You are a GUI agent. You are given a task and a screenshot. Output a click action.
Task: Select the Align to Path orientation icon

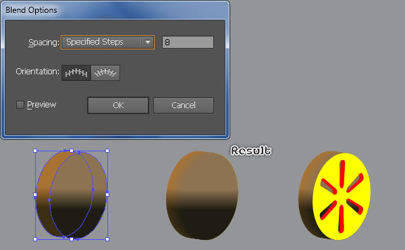coord(105,73)
